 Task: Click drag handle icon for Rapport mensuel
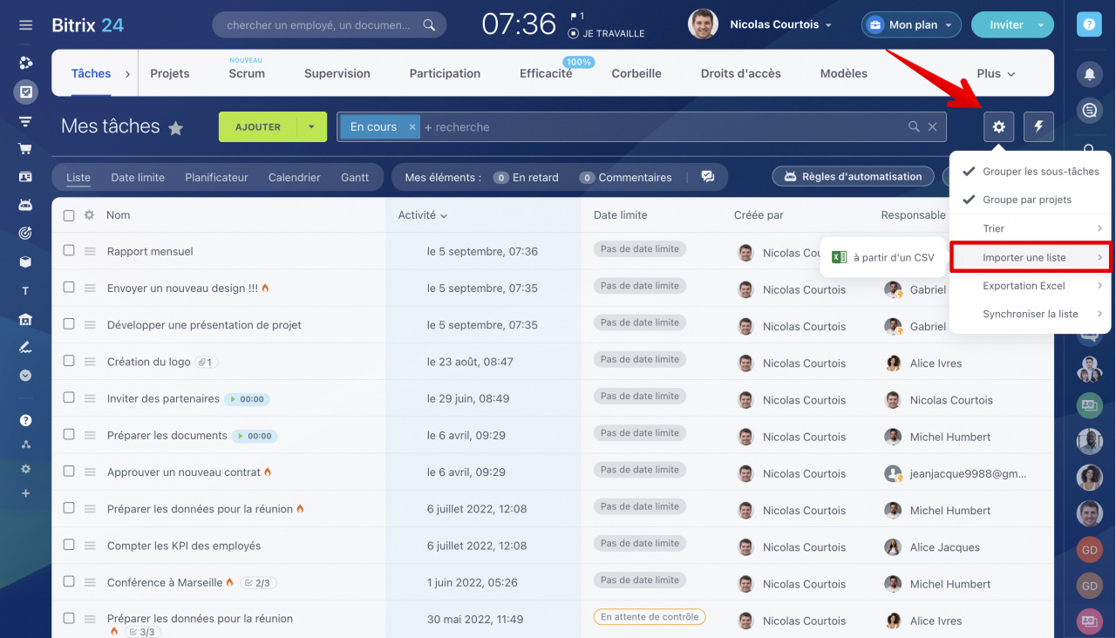pos(90,251)
